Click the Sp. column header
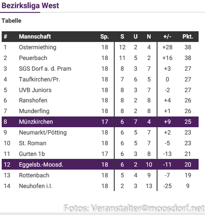The width and height of the screenshot is (205, 215). 104,37
